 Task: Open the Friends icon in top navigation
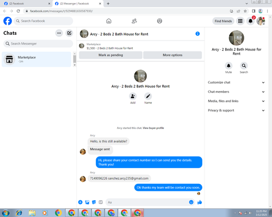click(134, 21)
